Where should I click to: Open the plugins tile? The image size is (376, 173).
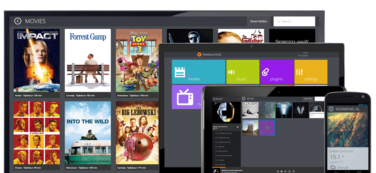pos(277,72)
